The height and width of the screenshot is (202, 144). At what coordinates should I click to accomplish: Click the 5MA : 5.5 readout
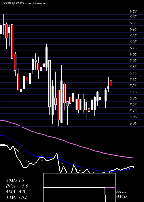[15, 192]
